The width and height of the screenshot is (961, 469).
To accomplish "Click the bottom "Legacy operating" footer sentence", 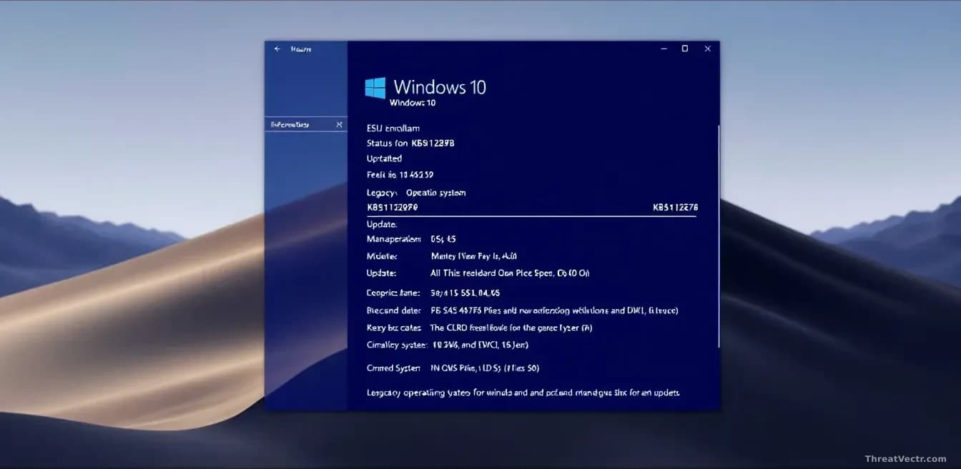I will pos(523,393).
